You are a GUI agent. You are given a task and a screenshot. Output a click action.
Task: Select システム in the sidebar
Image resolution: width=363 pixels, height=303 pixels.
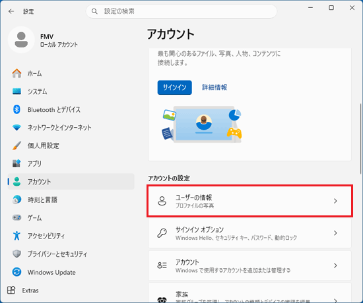click(x=71, y=92)
